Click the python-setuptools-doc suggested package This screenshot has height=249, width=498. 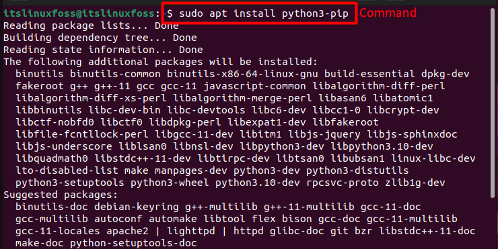pyautogui.click(x=133, y=243)
